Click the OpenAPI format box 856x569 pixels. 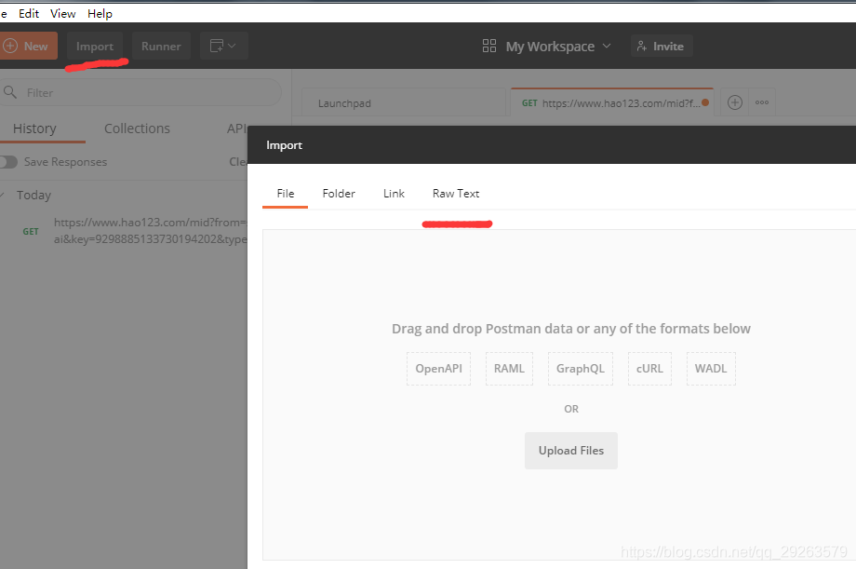pyautogui.click(x=438, y=369)
